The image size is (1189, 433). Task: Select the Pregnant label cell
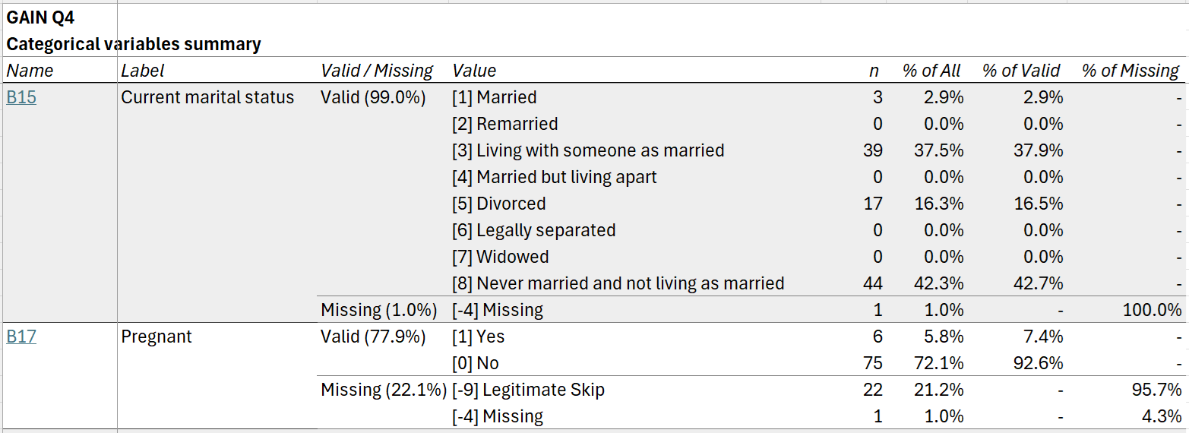(157, 337)
